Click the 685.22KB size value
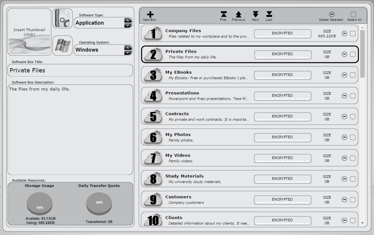The image size is (374, 235). pyautogui.click(x=327, y=36)
